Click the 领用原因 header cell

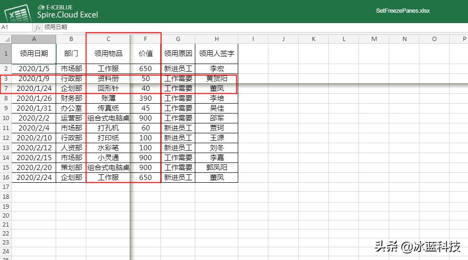pos(178,54)
